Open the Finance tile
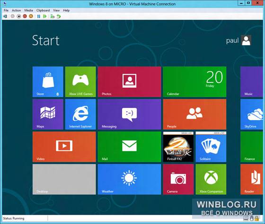The image size is (265, 224). (x=252, y=147)
